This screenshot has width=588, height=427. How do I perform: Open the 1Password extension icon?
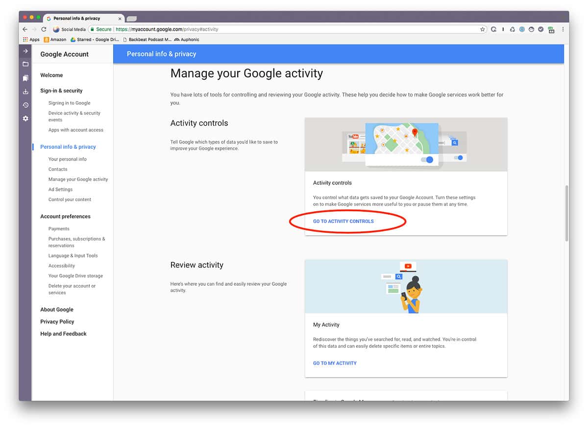[x=522, y=29]
